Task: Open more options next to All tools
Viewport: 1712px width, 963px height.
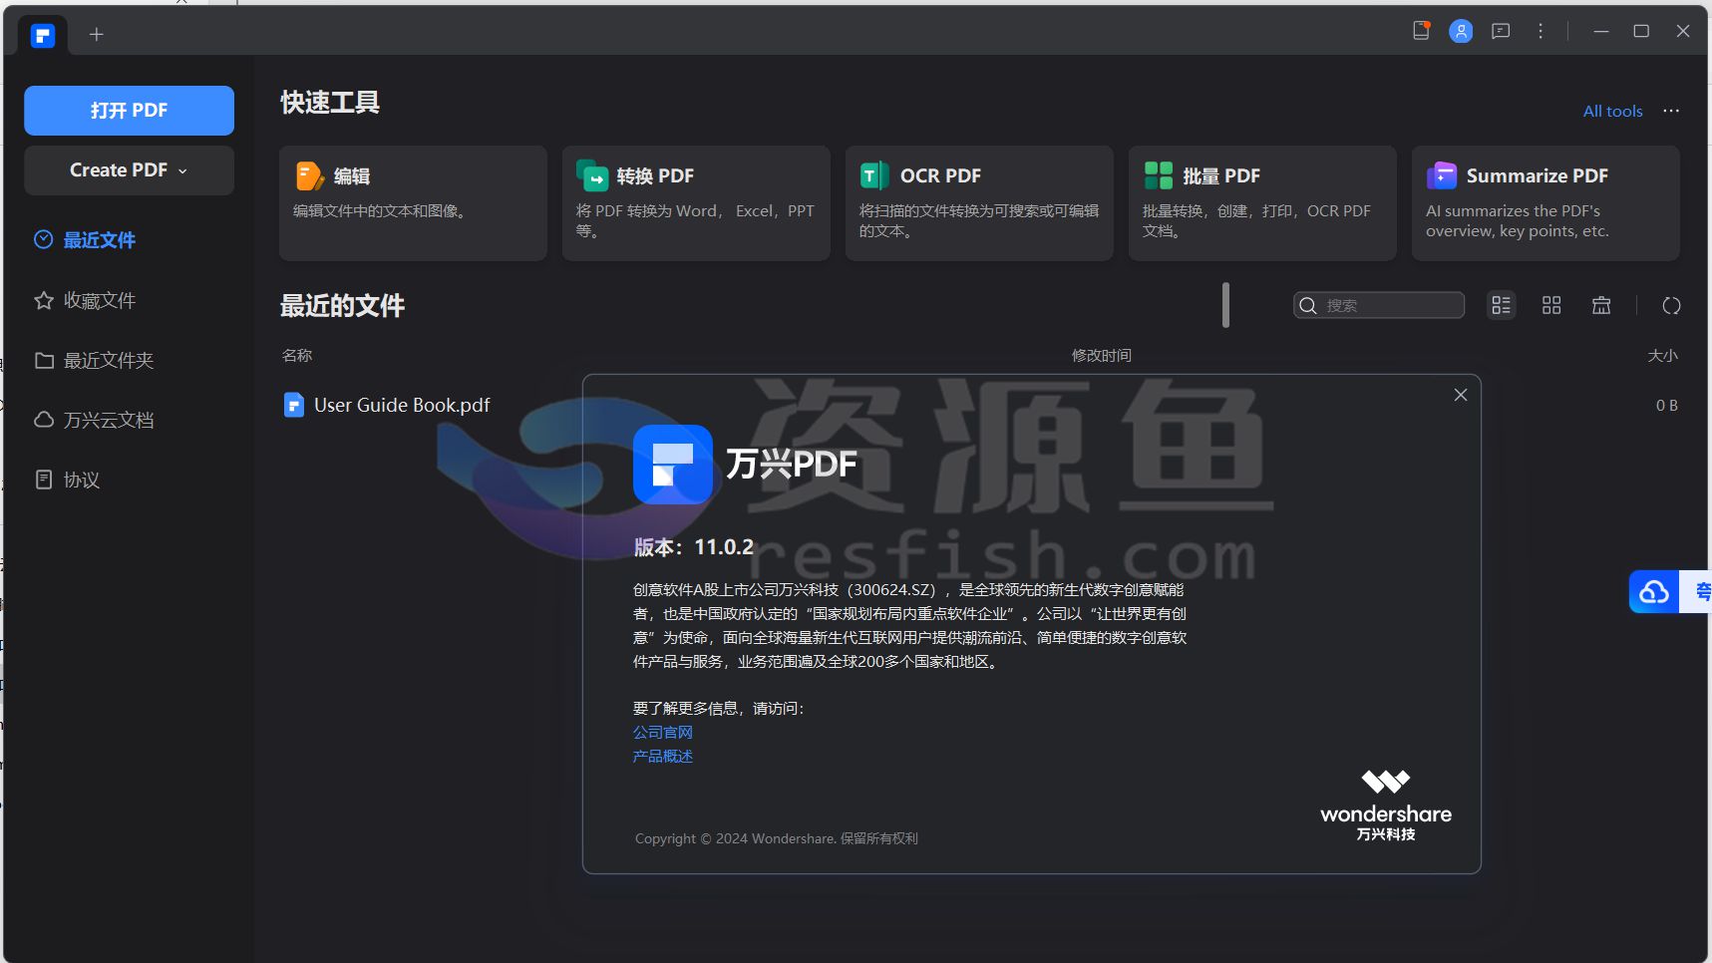Action: (1671, 111)
